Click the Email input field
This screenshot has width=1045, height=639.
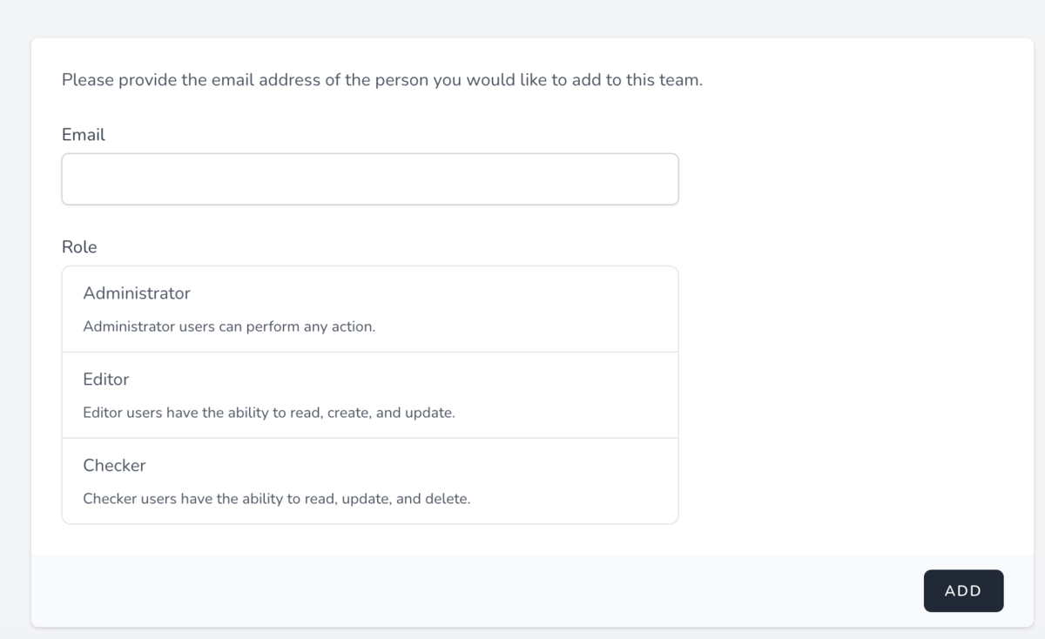[x=370, y=179]
